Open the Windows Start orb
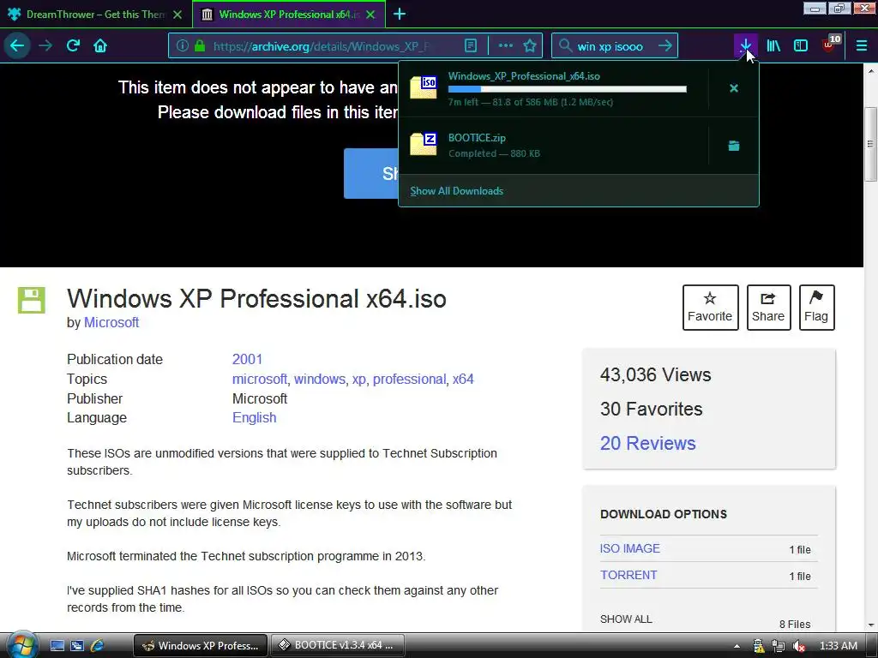The width and height of the screenshot is (878, 658). click(21, 644)
